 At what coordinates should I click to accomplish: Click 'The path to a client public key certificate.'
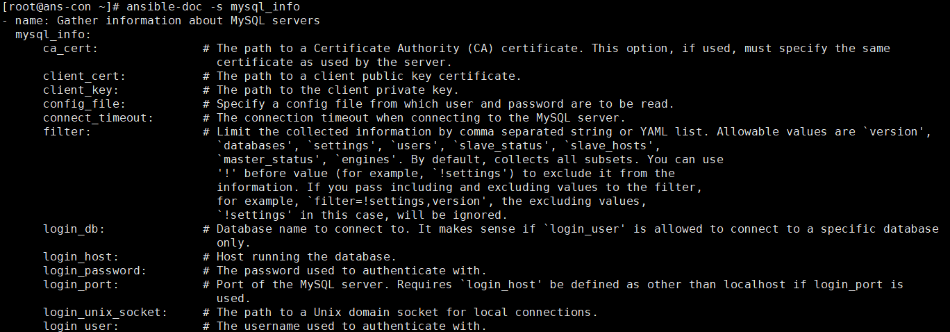pos(369,76)
